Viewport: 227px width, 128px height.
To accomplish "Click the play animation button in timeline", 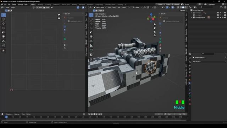I will 96,114.
